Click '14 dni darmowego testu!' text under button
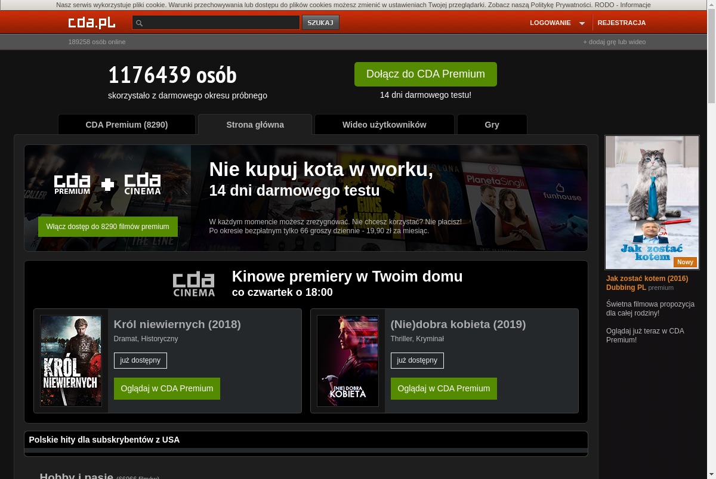Image resolution: width=716 pixels, height=479 pixels. pyautogui.click(x=425, y=95)
